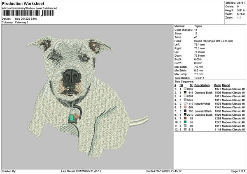Select the Left margin value "73.1 mm"
This screenshot has width=247, height=174.
(199, 45)
